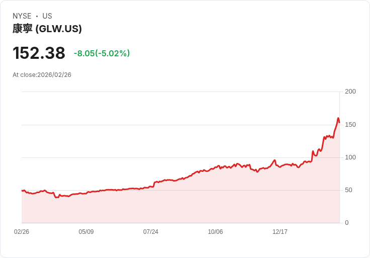Click the 02/26 date on x-axis
The image size is (370, 258).
tap(22, 232)
